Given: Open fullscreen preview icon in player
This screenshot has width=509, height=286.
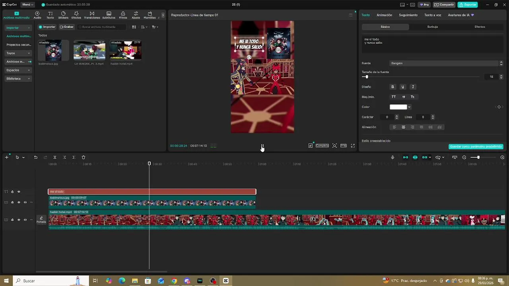Looking at the screenshot, I should (353, 146).
